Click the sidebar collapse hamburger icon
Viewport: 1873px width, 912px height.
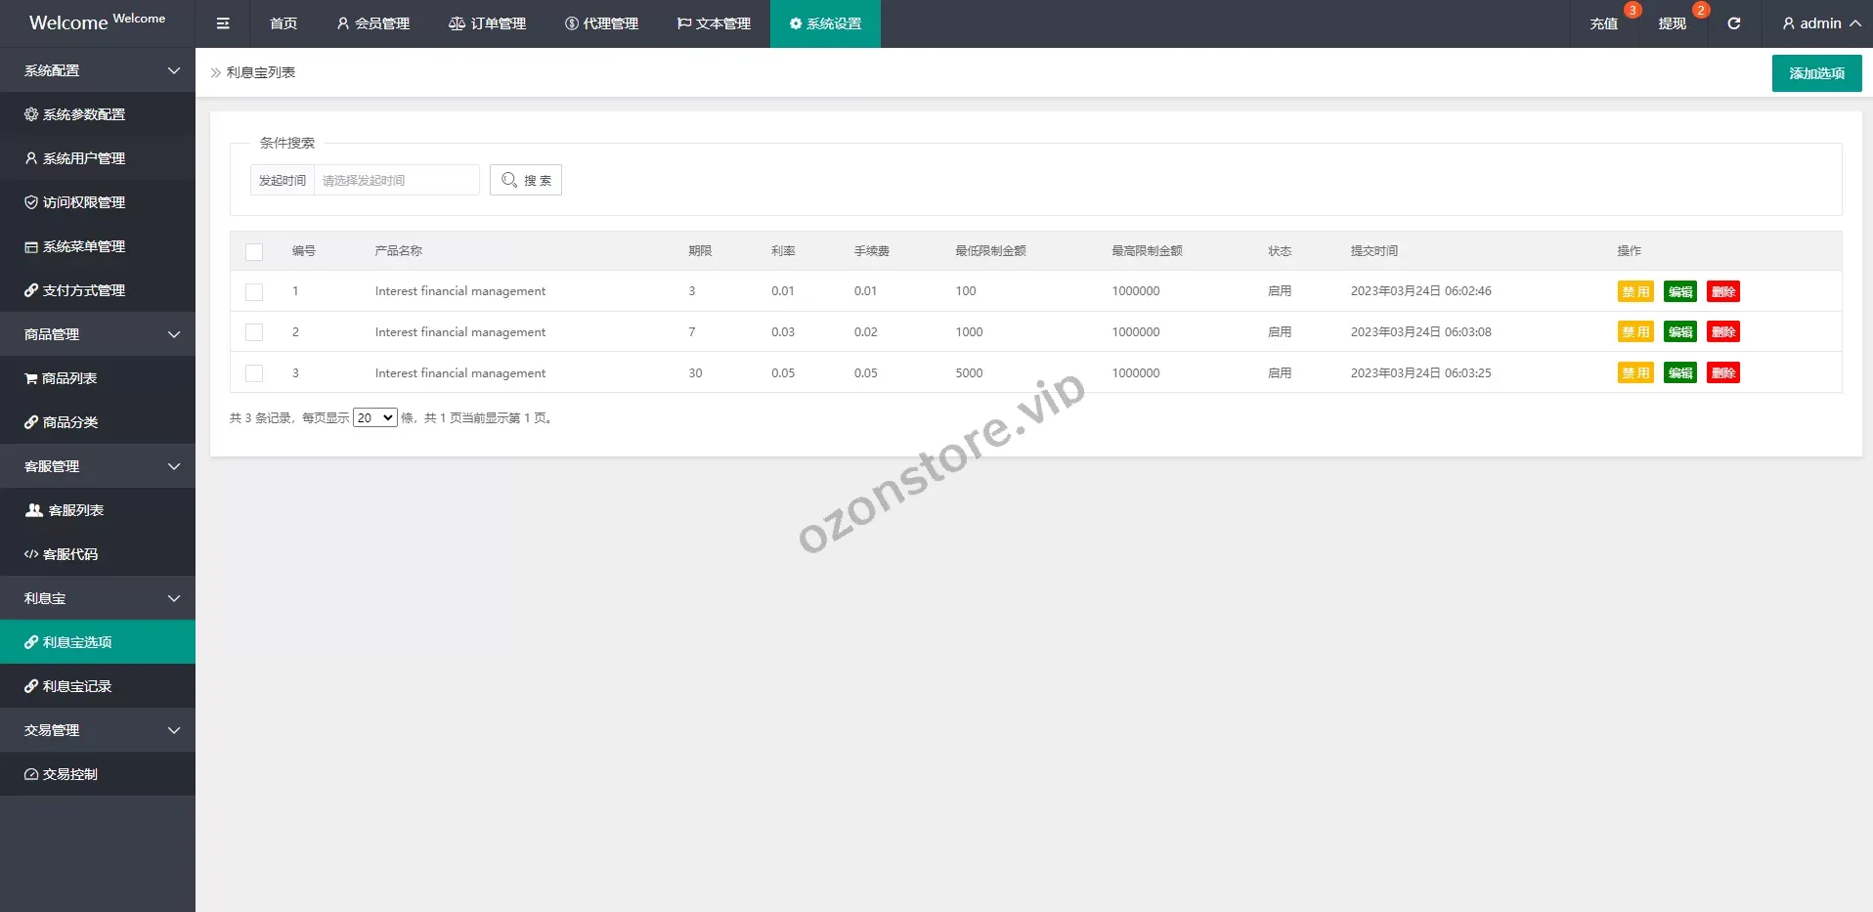(223, 23)
